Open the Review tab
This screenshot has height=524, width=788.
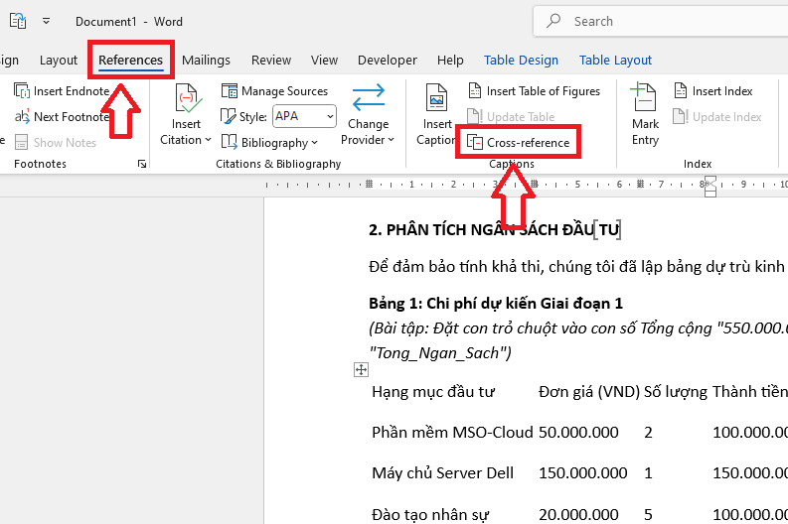point(271,61)
